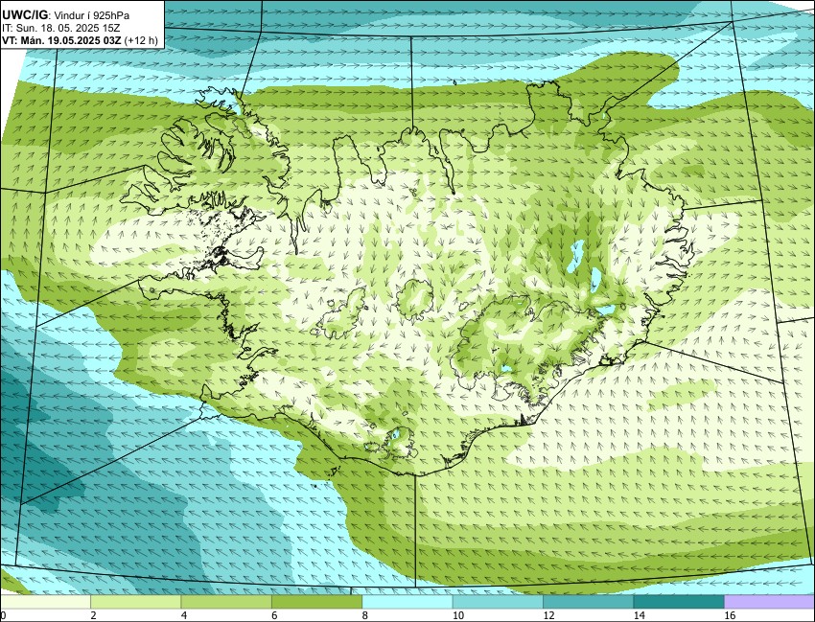Click the 'VT: Mán. 19.05.2025 03Z' line
Viewport: 815px width, 622px height.
(61, 40)
